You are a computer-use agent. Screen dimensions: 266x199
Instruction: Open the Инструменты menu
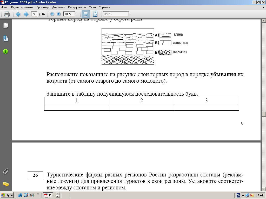point(77,7)
